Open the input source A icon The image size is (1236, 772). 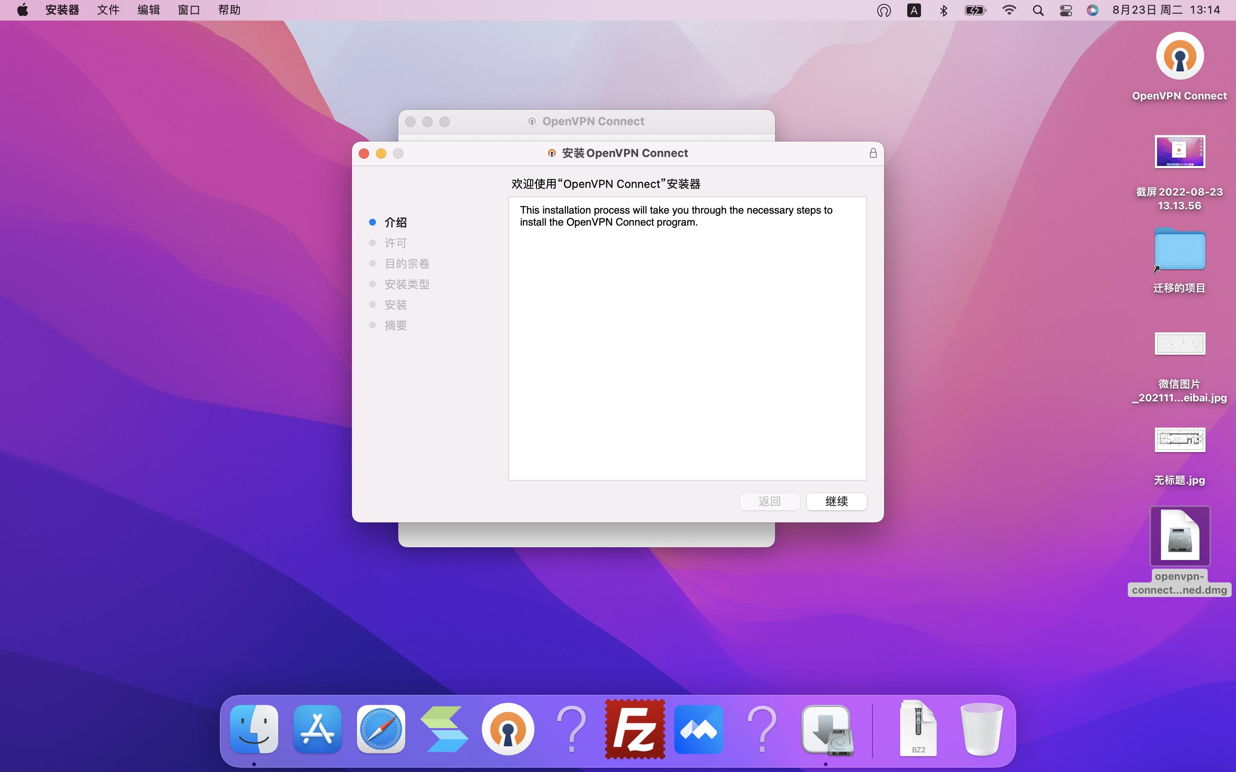pos(914,10)
